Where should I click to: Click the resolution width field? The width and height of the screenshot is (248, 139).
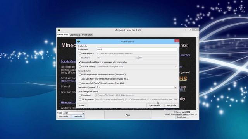tap(116, 58)
